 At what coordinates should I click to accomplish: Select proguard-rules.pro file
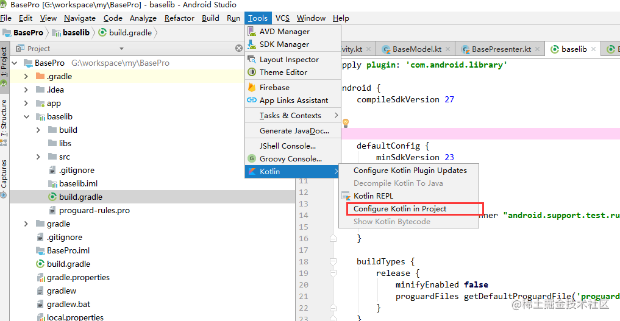pos(90,210)
